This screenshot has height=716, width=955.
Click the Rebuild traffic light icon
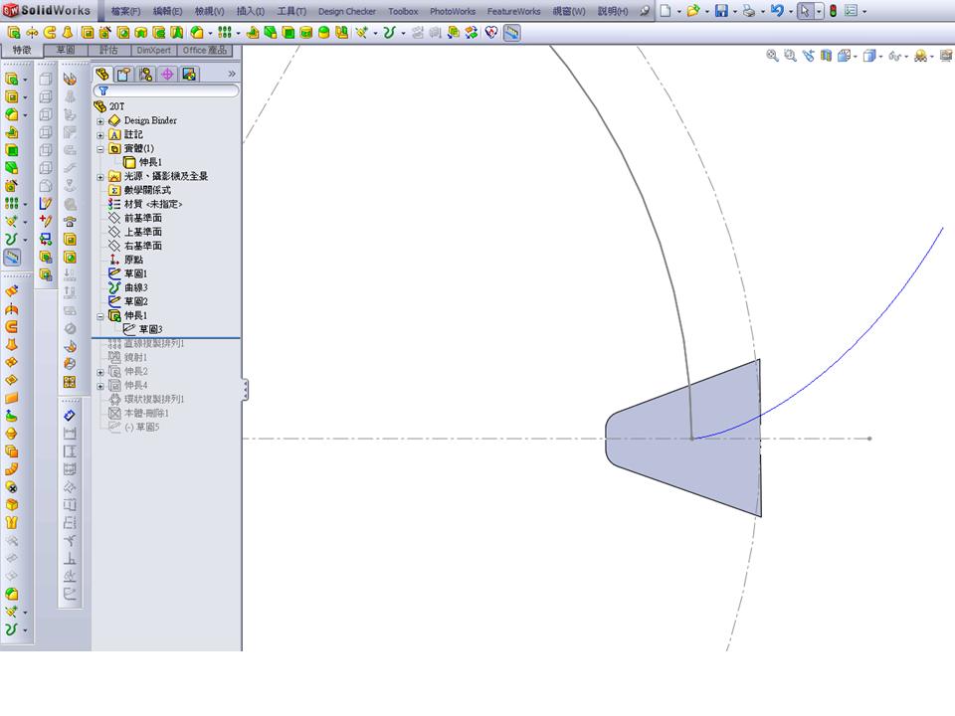point(833,11)
